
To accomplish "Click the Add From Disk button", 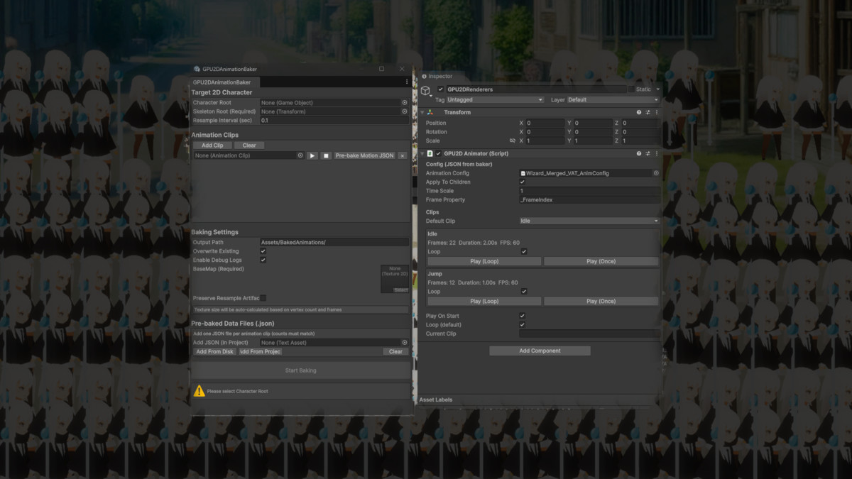I will [x=214, y=352].
